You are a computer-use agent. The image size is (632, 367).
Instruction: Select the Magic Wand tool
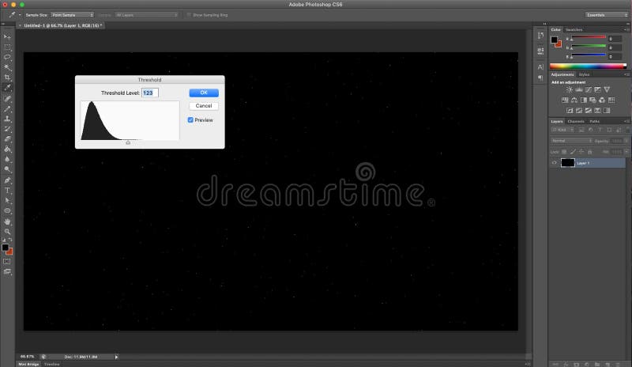(7, 67)
